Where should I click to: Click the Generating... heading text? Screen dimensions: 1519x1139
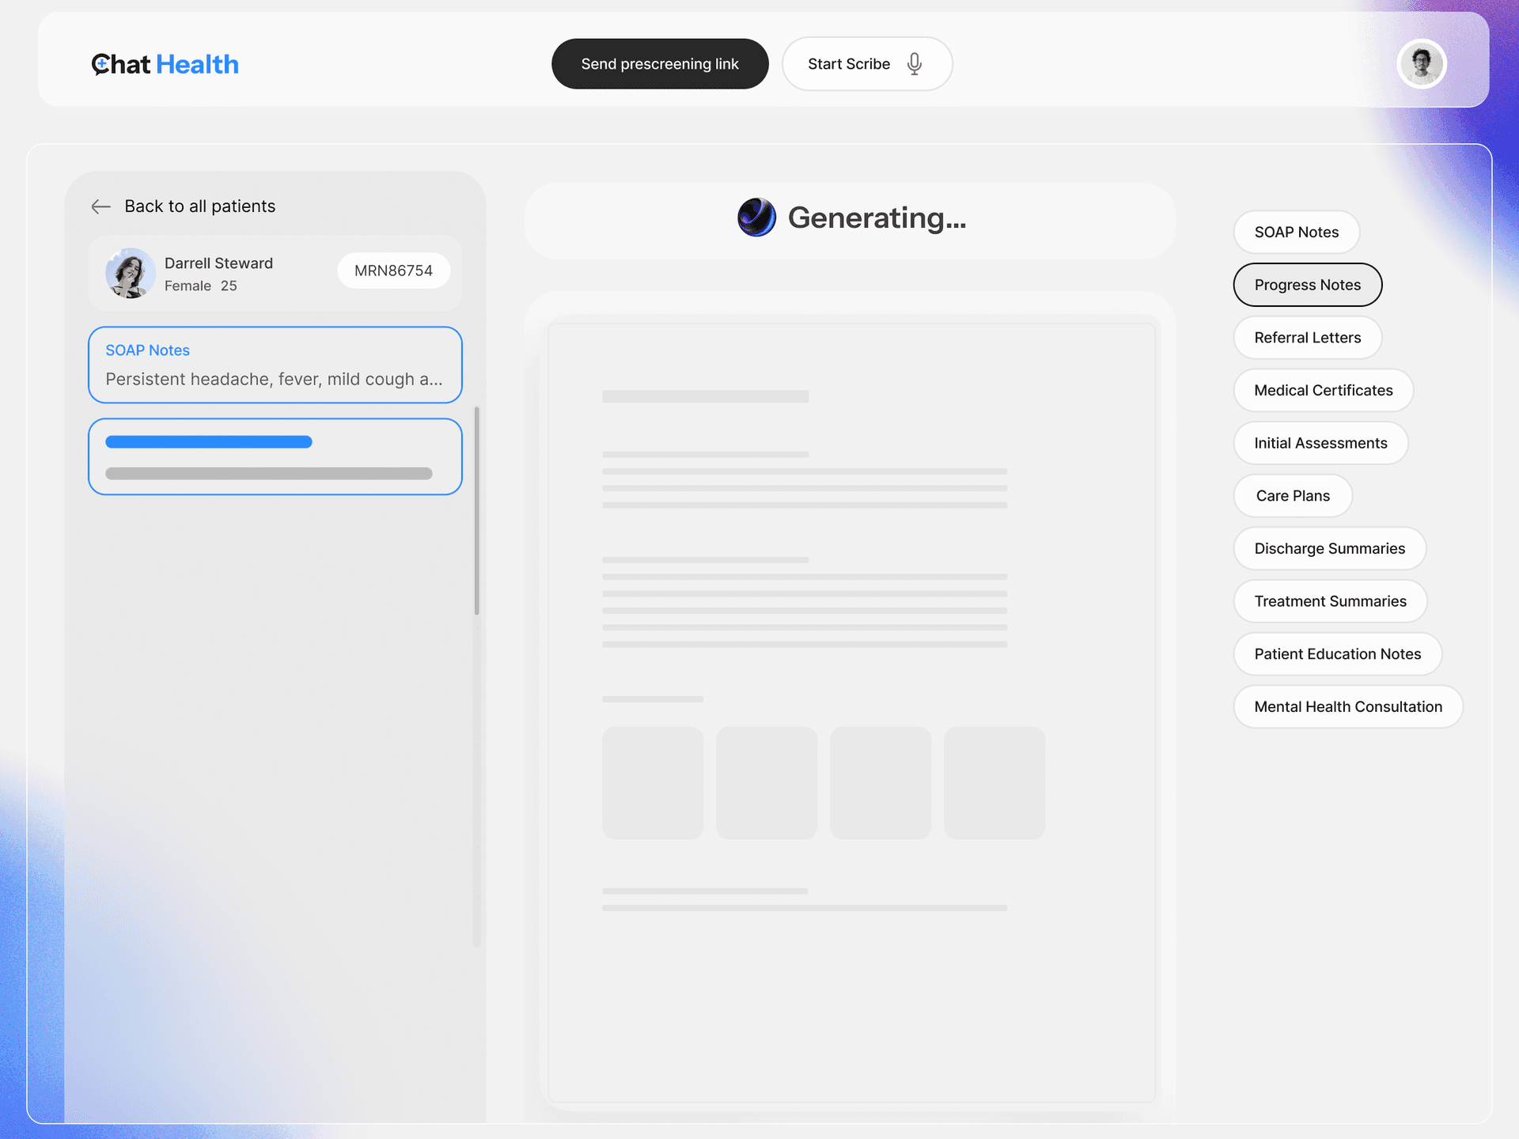(x=877, y=218)
